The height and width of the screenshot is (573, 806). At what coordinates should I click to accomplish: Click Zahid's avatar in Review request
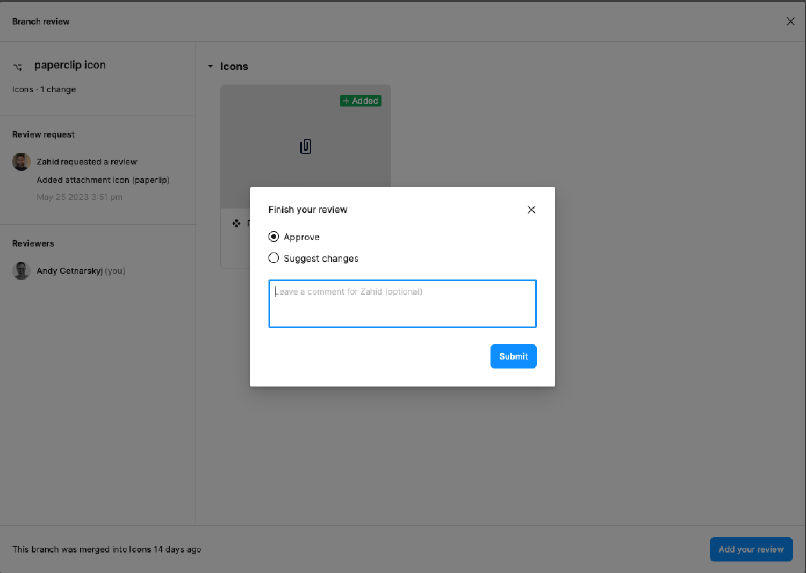tap(21, 161)
